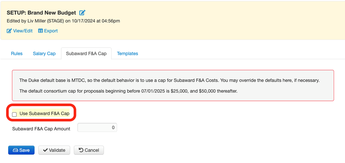This screenshot has height=163, width=345.
Task: Enable the Use Subaward F&A Cap checkbox
Action: click(14, 114)
